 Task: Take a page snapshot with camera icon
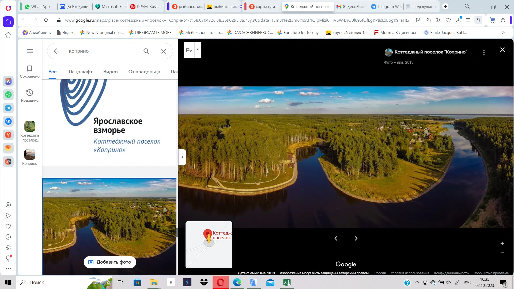pos(428,20)
